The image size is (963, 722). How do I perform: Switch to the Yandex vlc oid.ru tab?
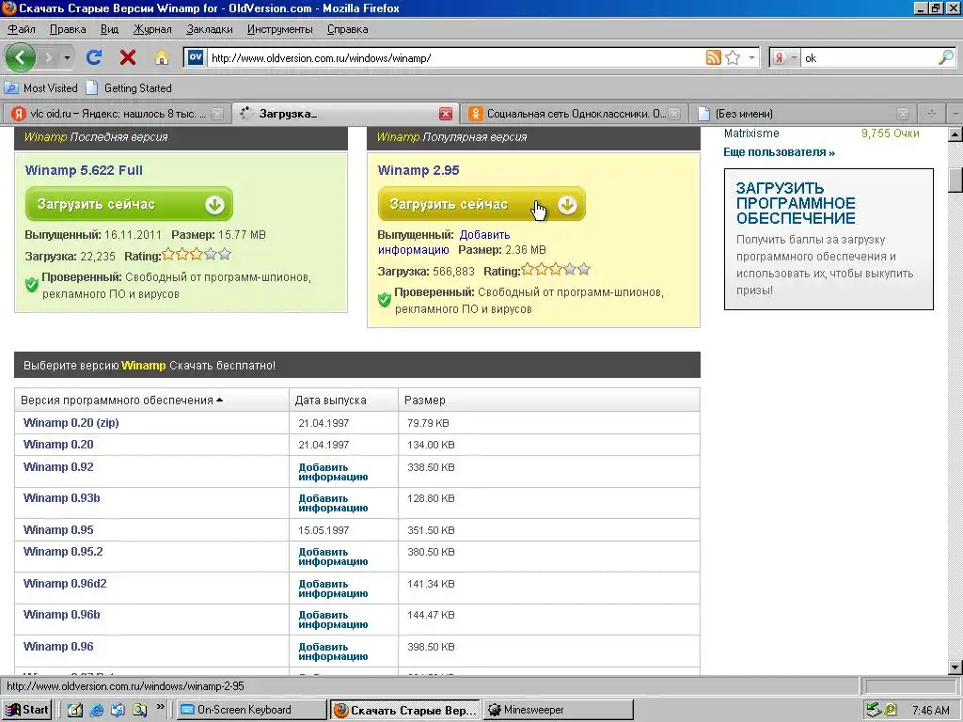click(x=117, y=114)
